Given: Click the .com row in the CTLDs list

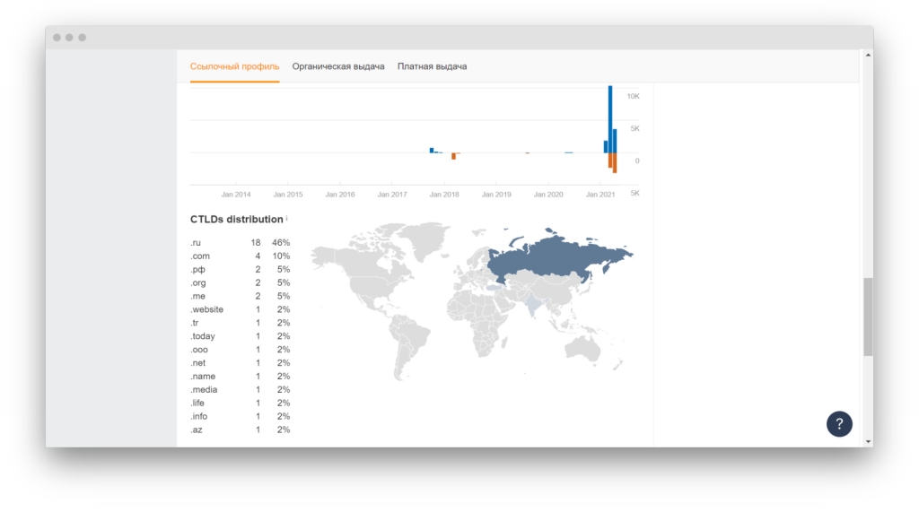Looking at the screenshot, I should click(x=239, y=256).
